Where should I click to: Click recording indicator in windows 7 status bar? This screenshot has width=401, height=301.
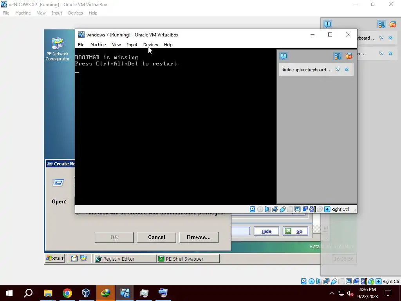(x=305, y=209)
